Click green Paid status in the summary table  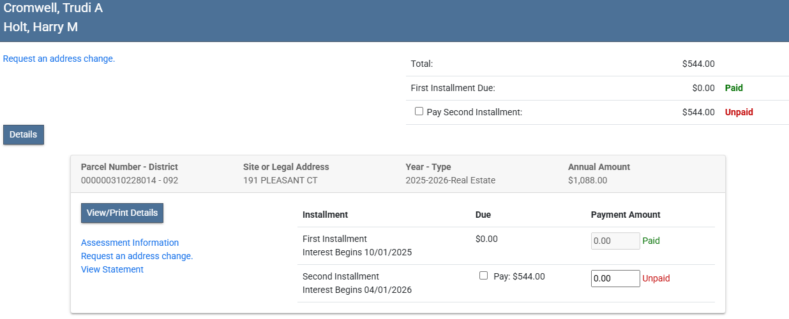pyautogui.click(x=733, y=88)
